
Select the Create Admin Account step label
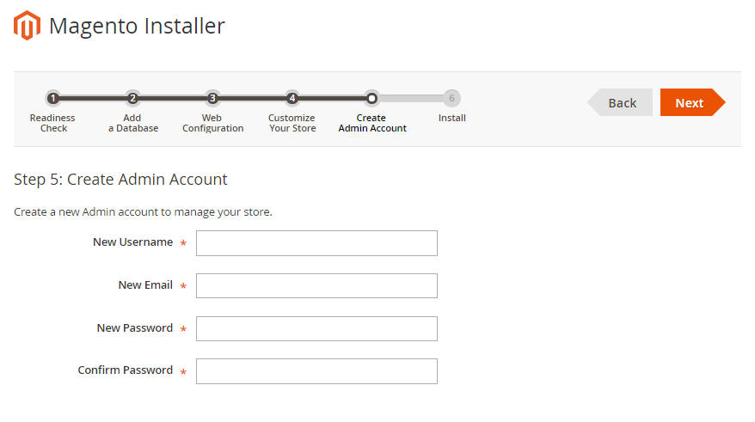click(371, 123)
